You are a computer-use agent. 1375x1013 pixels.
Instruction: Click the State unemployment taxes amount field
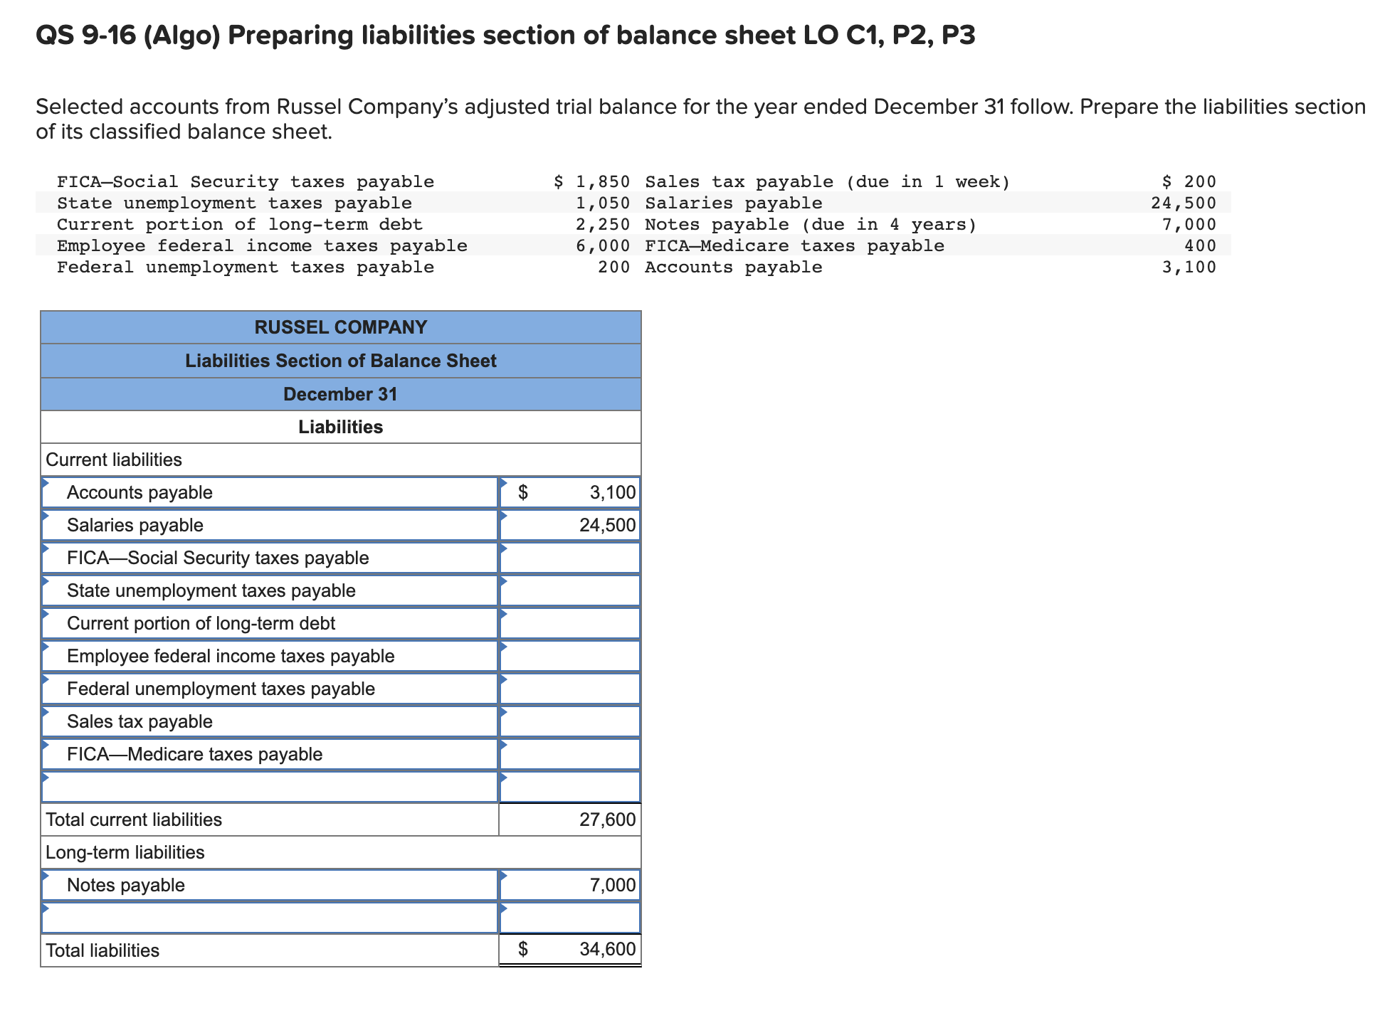pos(569,590)
